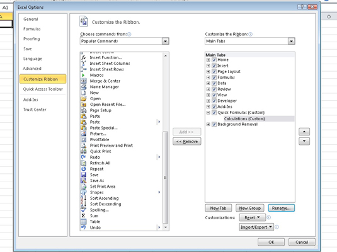Click the Redo arrow icon

(x=83, y=157)
